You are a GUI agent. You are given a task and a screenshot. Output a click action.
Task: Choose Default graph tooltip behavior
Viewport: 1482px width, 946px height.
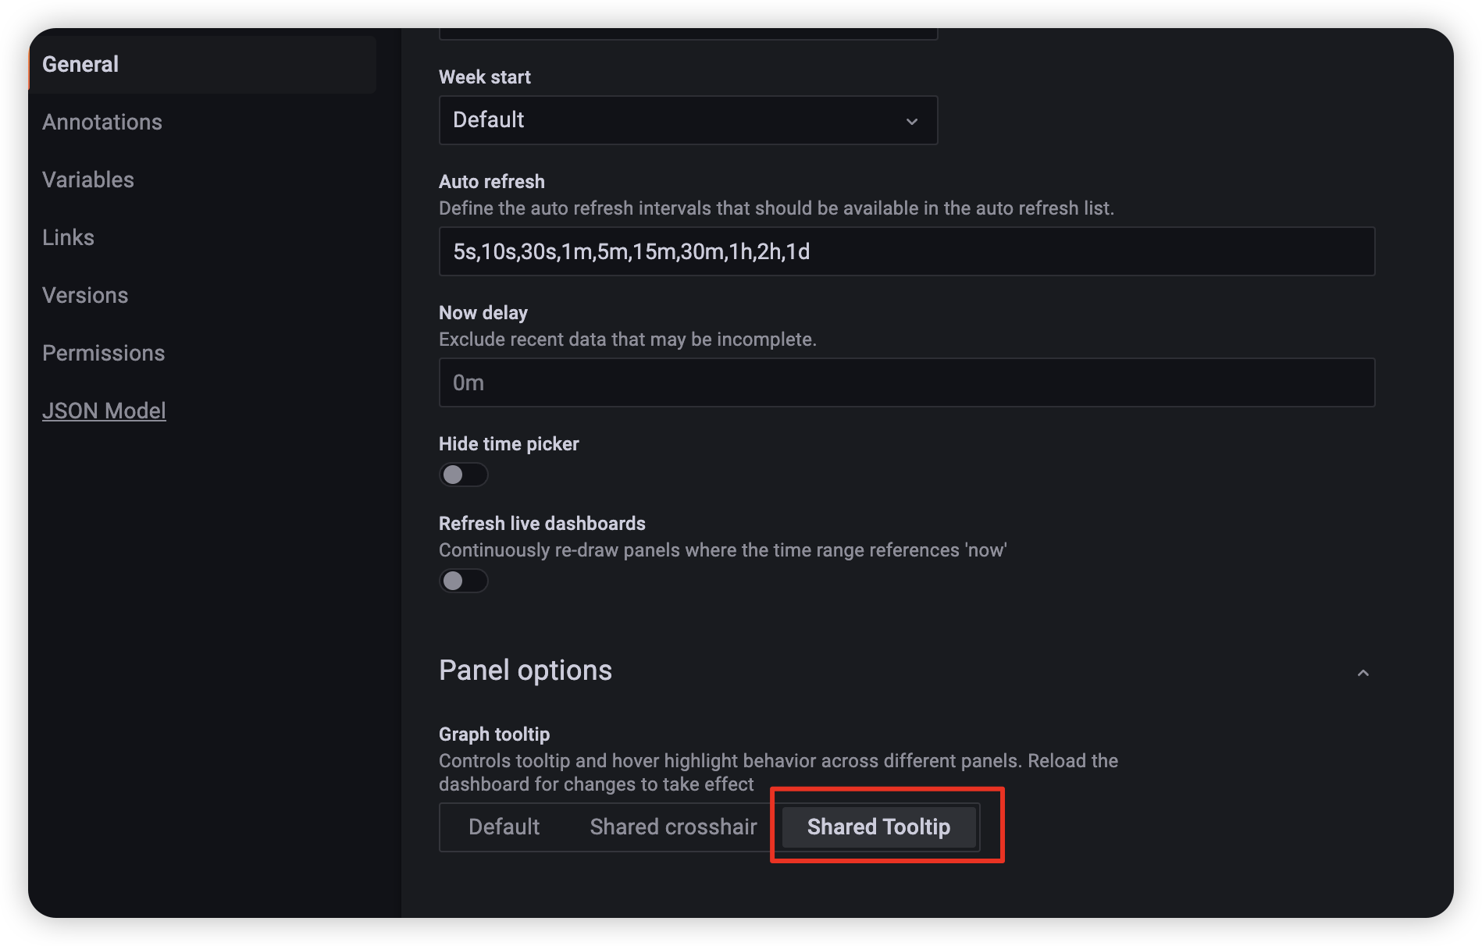coord(504,827)
